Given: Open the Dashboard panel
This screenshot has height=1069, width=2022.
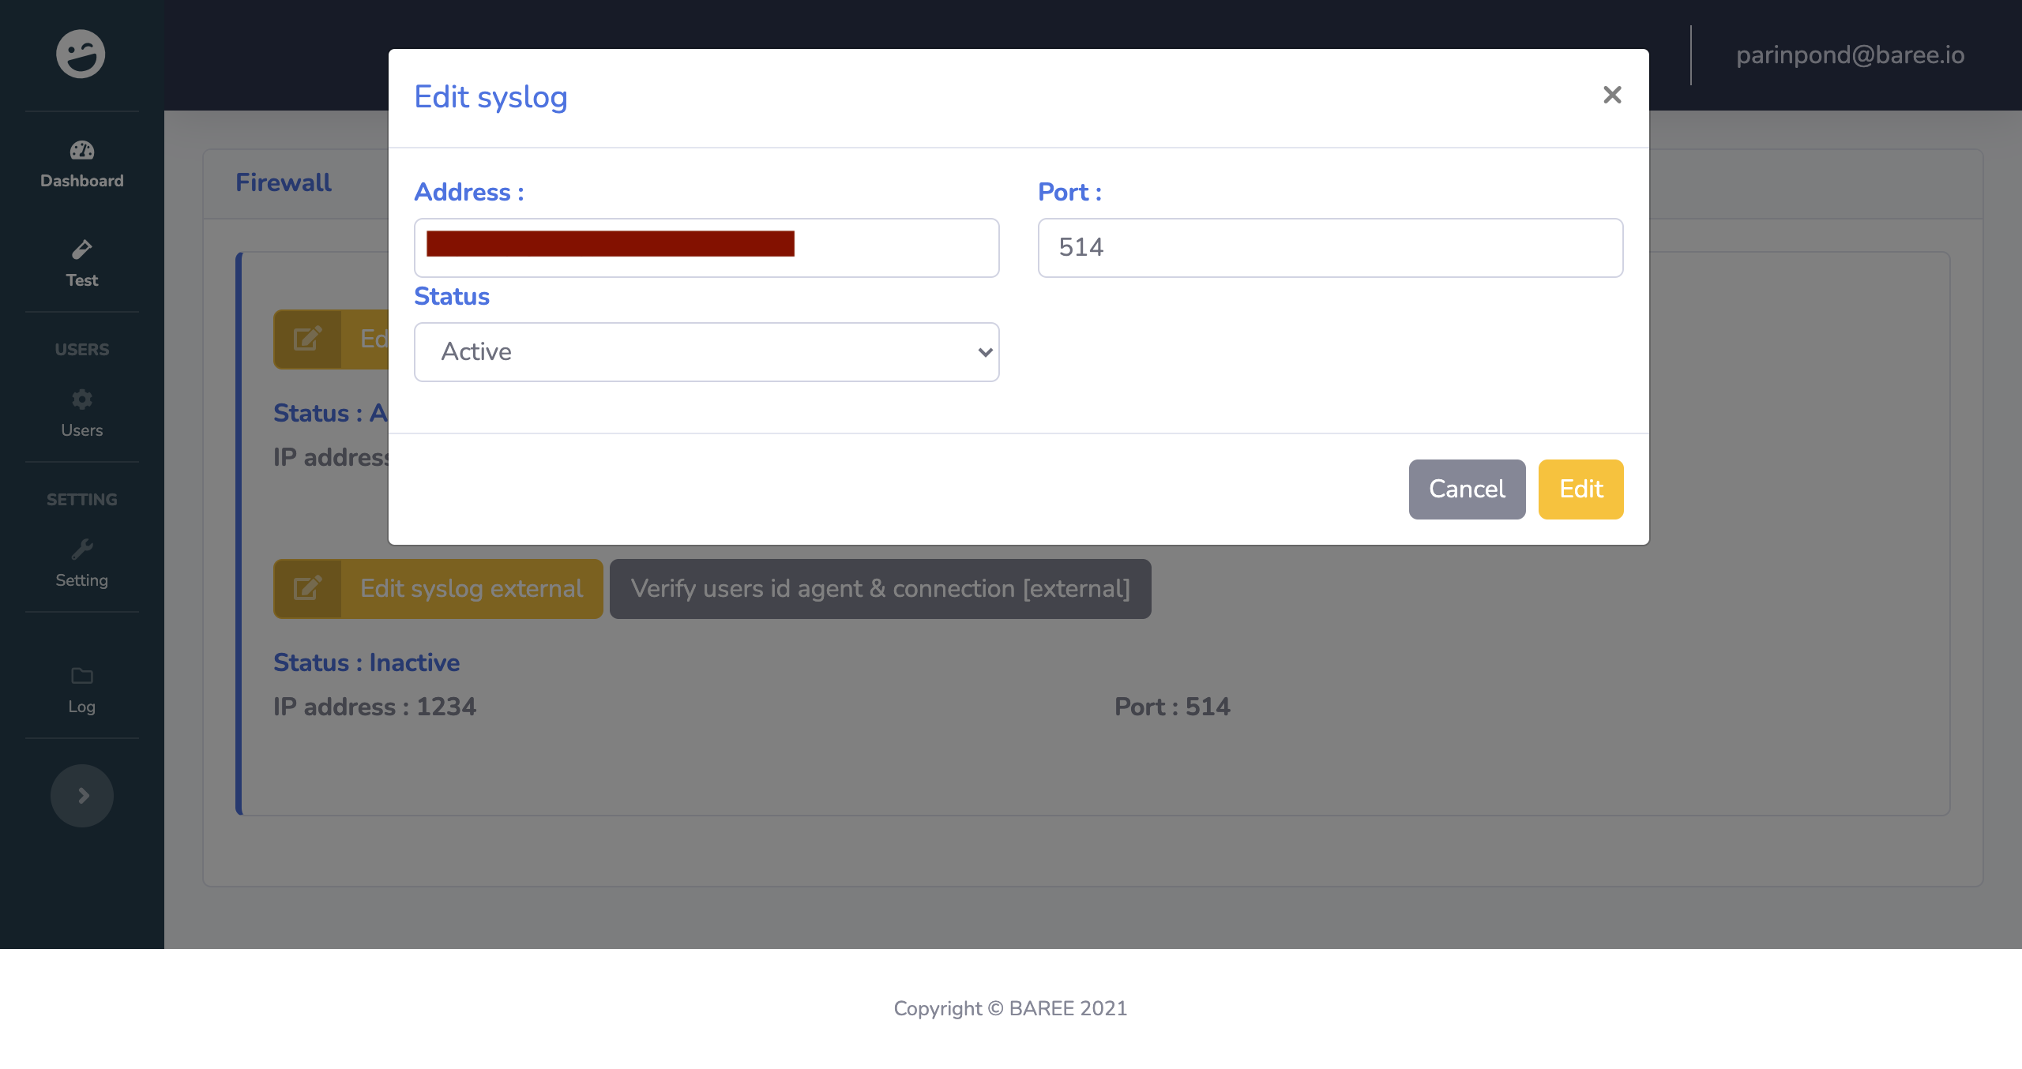Looking at the screenshot, I should 81,163.
